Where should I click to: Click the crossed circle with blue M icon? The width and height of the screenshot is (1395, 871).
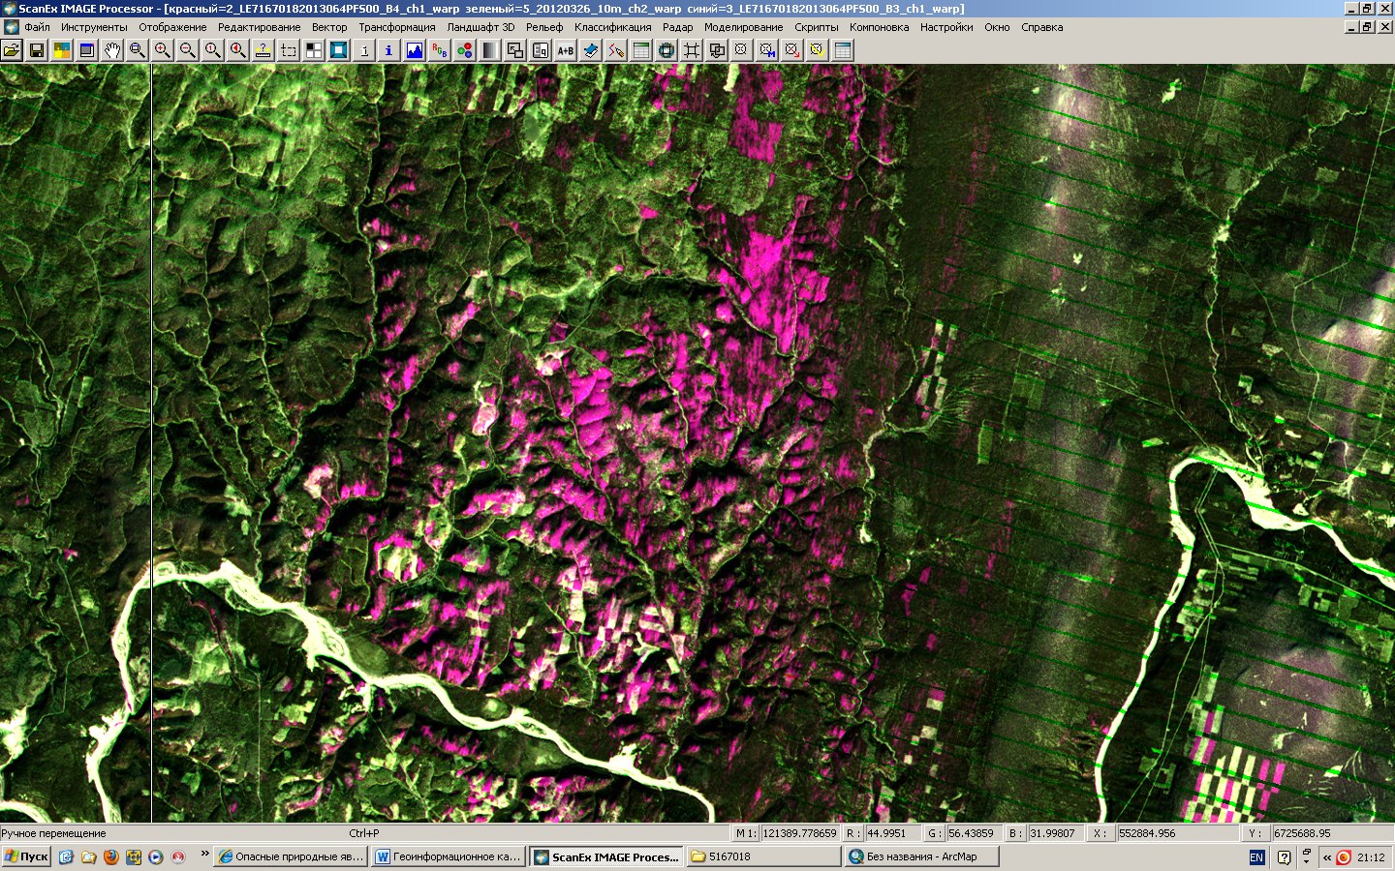(767, 50)
